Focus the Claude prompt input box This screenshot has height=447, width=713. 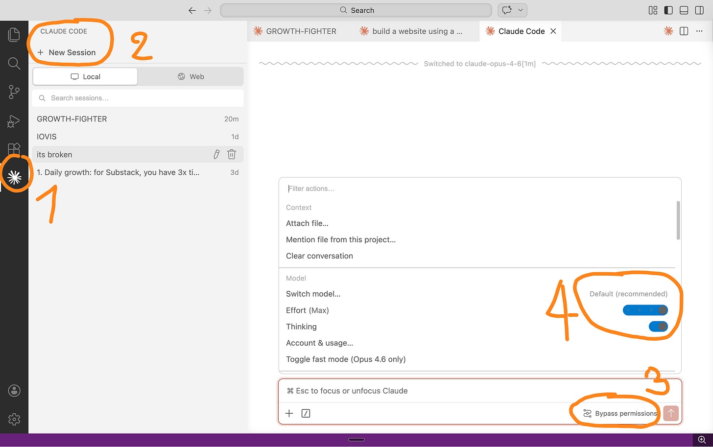(480, 391)
